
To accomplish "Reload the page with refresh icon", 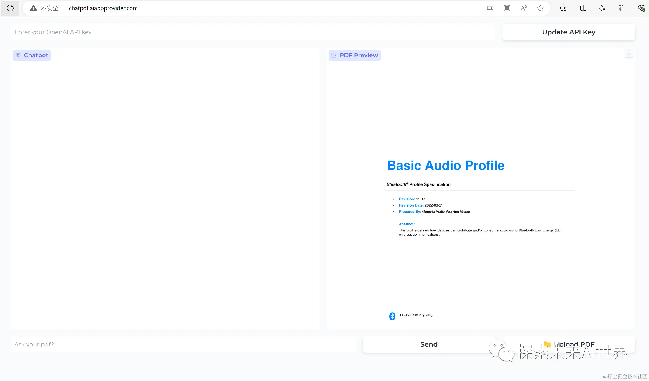I will click(10, 8).
